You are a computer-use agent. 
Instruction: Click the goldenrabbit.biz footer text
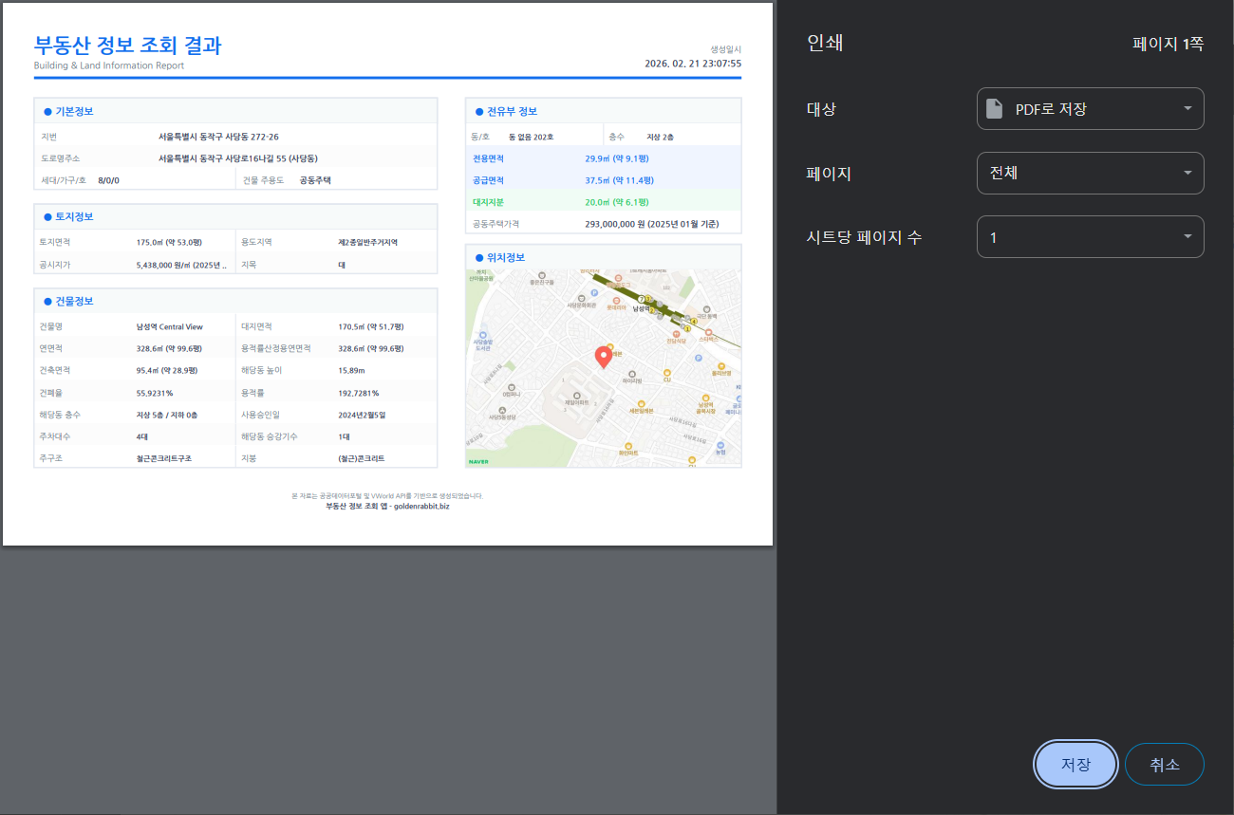[388, 505]
